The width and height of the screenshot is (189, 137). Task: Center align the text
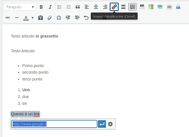coord(96,7)
